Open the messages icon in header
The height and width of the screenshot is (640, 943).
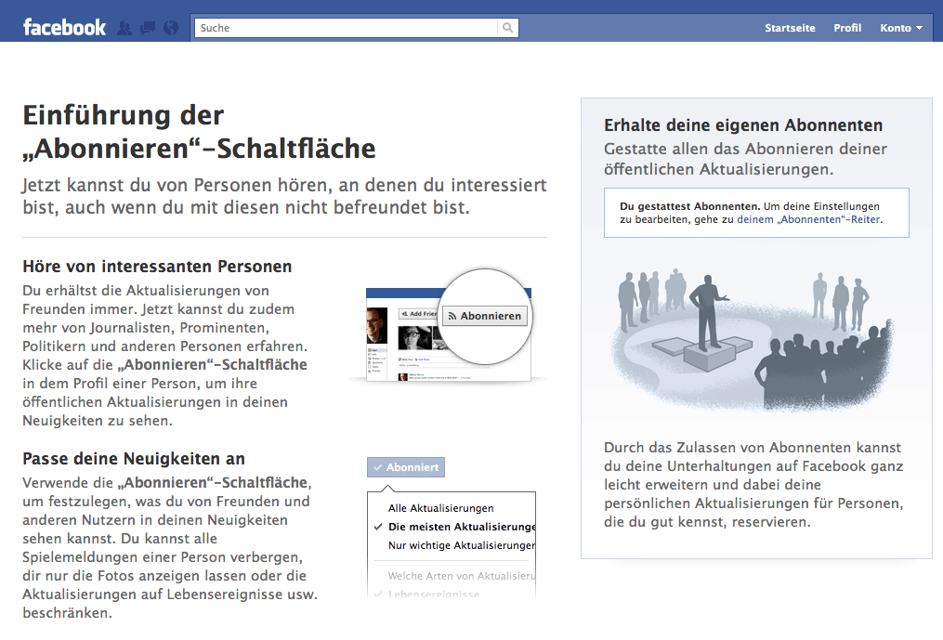pyautogui.click(x=148, y=28)
